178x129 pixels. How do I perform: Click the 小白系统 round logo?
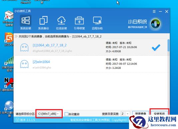155,24
